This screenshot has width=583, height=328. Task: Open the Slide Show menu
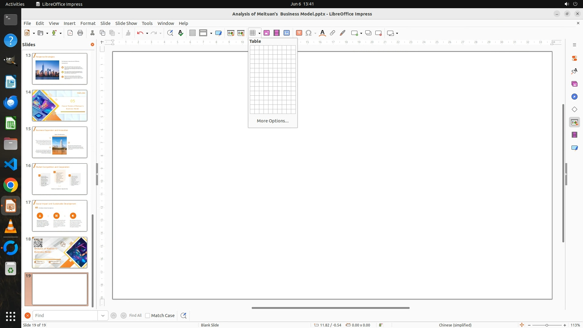126,23
